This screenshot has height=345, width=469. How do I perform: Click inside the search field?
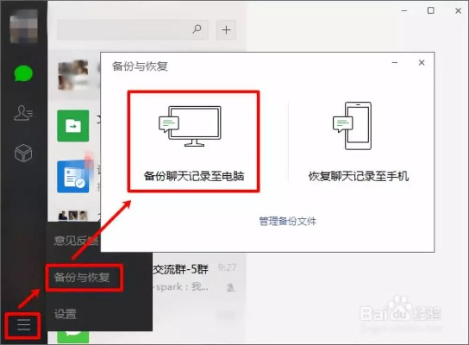tap(133, 29)
